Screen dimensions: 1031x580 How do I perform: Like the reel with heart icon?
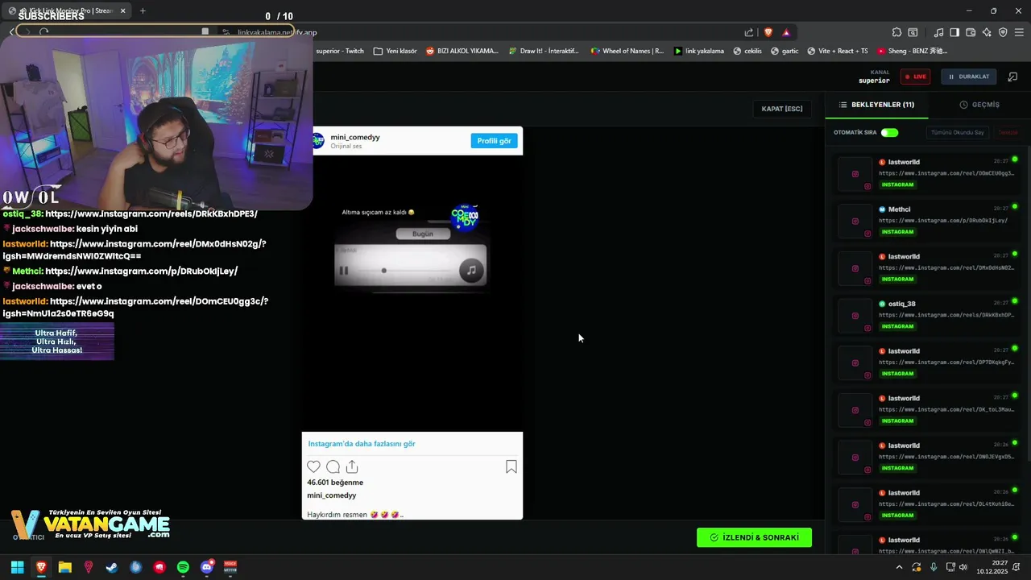click(x=313, y=466)
